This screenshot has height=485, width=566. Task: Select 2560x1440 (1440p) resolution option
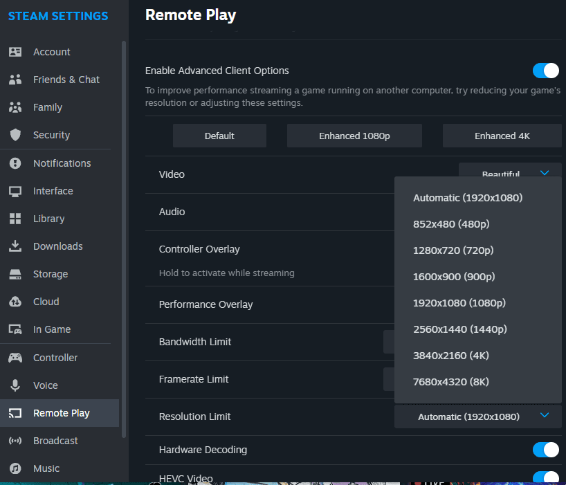point(478,329)
